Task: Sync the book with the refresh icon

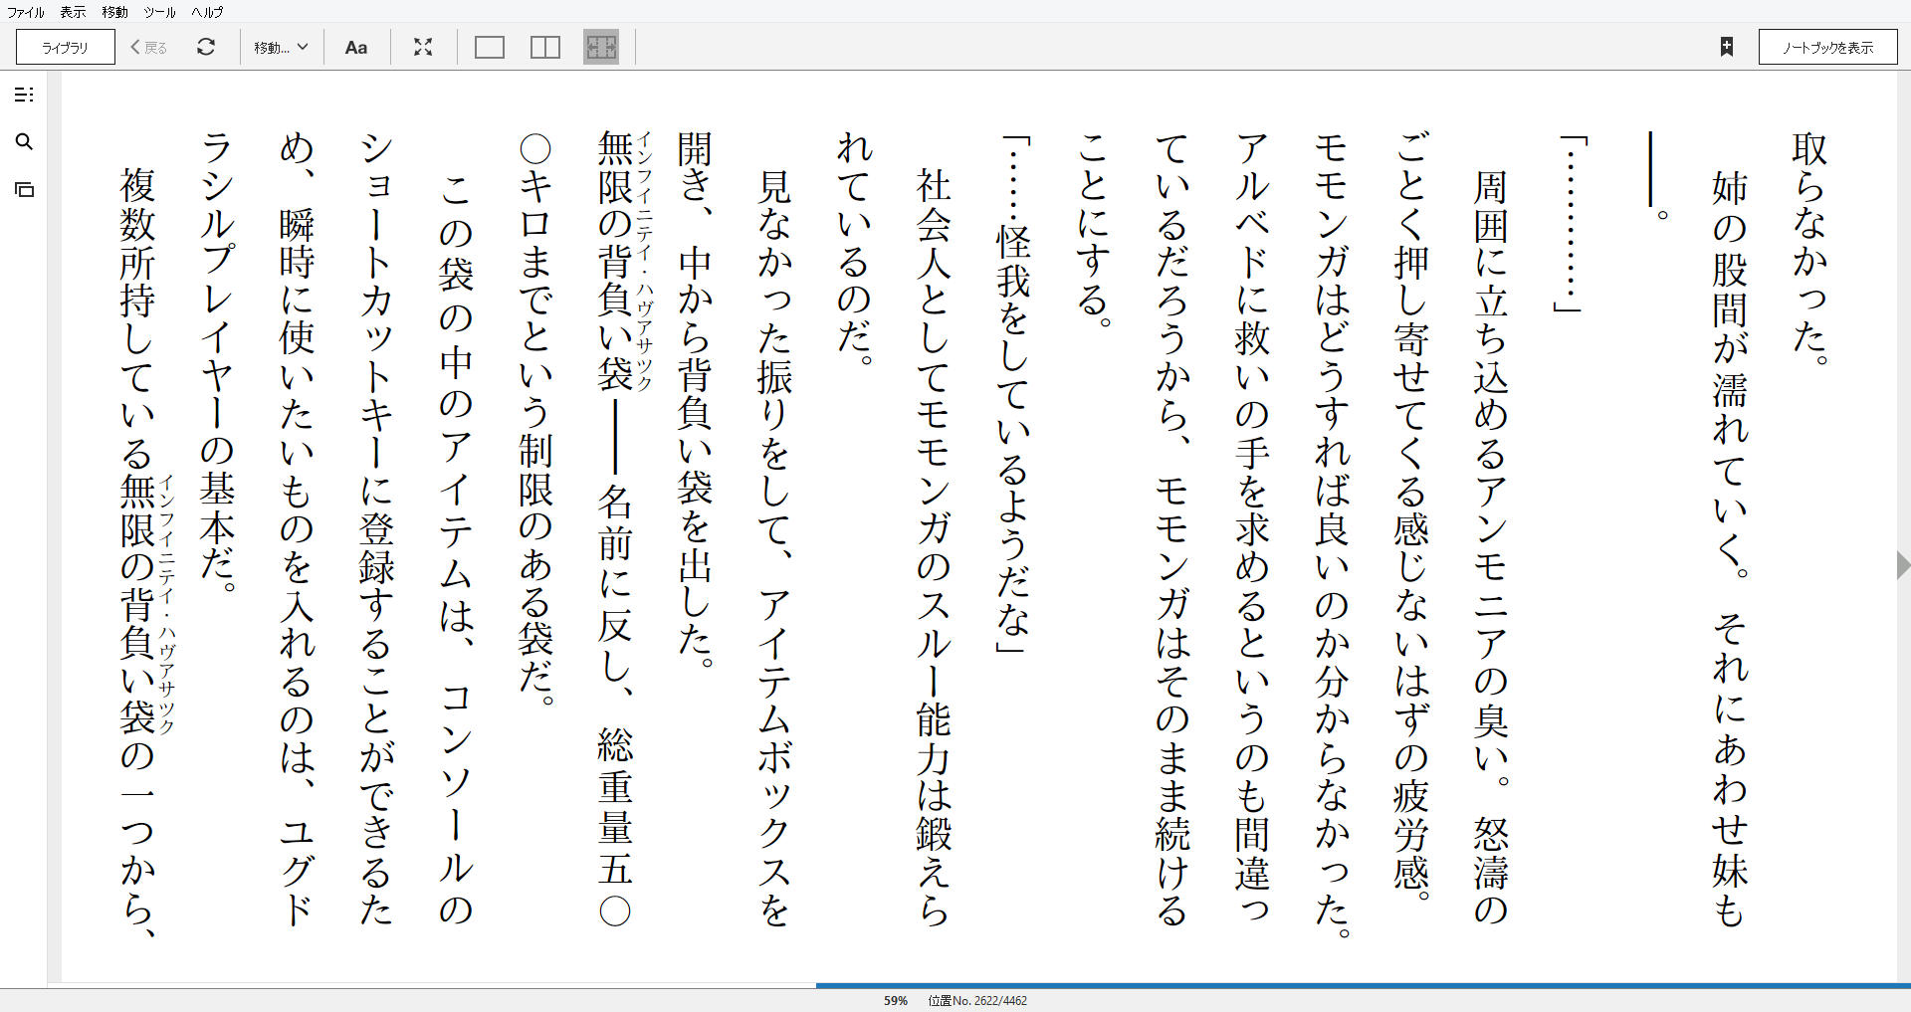Action: 206,47
